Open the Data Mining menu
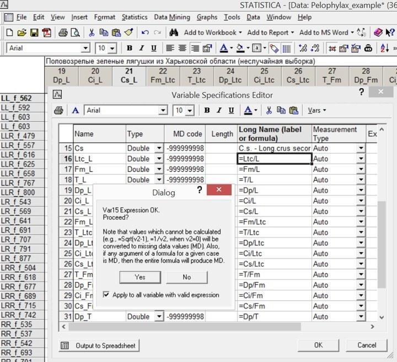The height and width of the screenshot is (362, 397). [x=172, y=17]
